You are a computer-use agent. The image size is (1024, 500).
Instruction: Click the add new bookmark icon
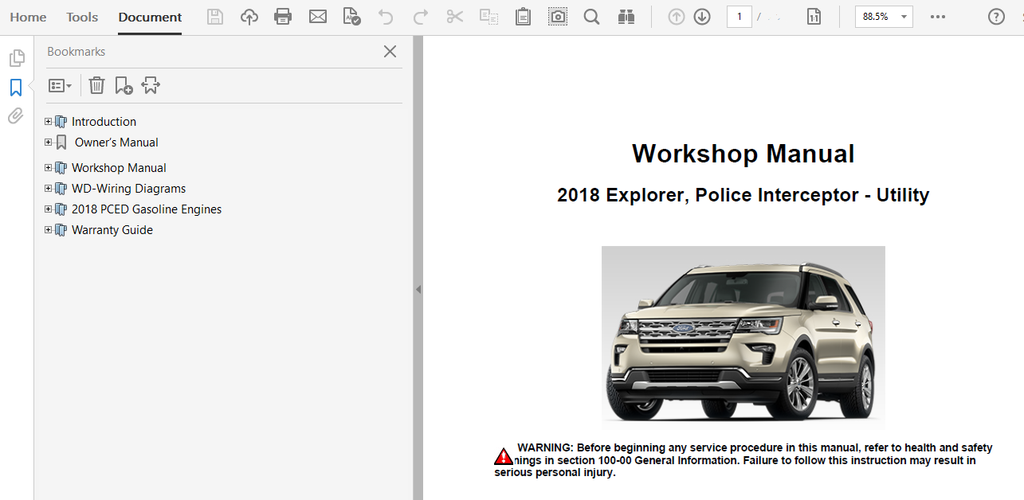point(124,85)
